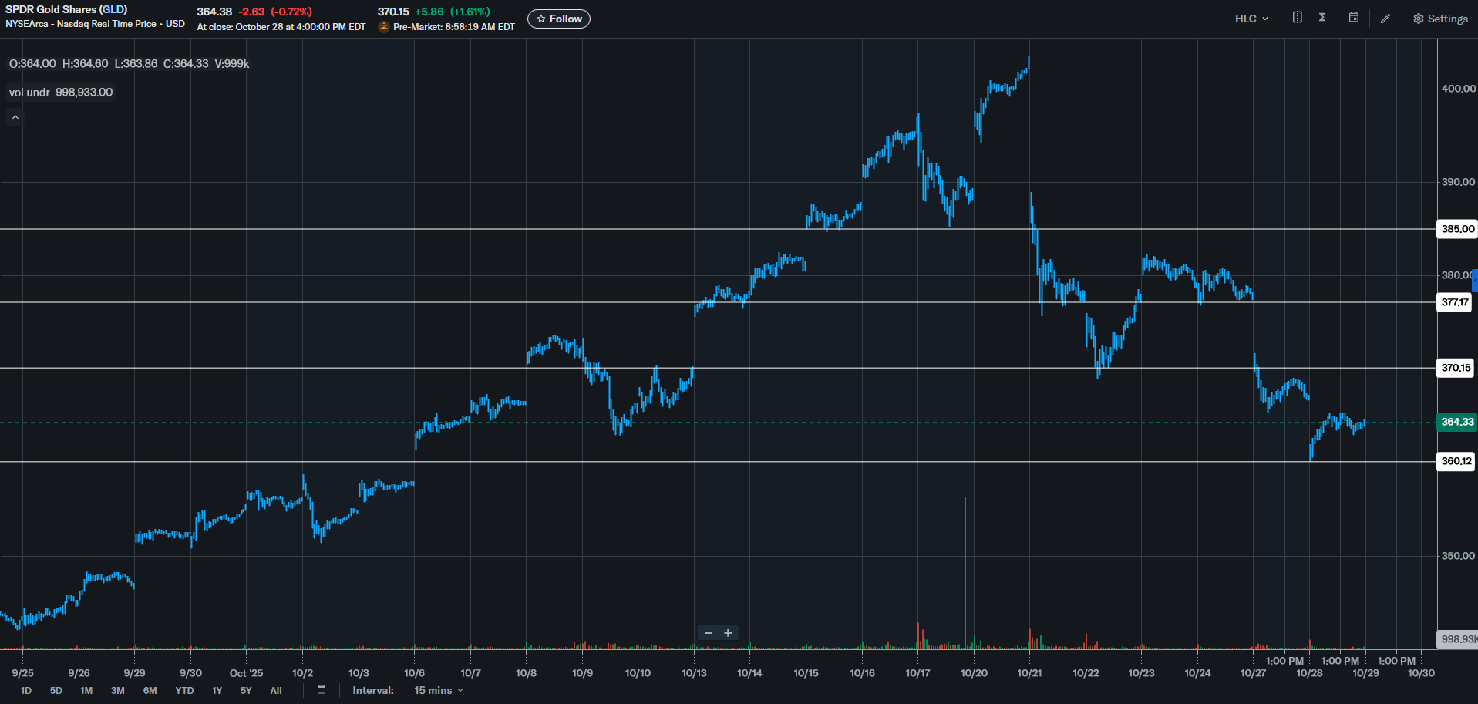Zoom in with the plus button
The image size is (1478, 704).
(728, 633)
